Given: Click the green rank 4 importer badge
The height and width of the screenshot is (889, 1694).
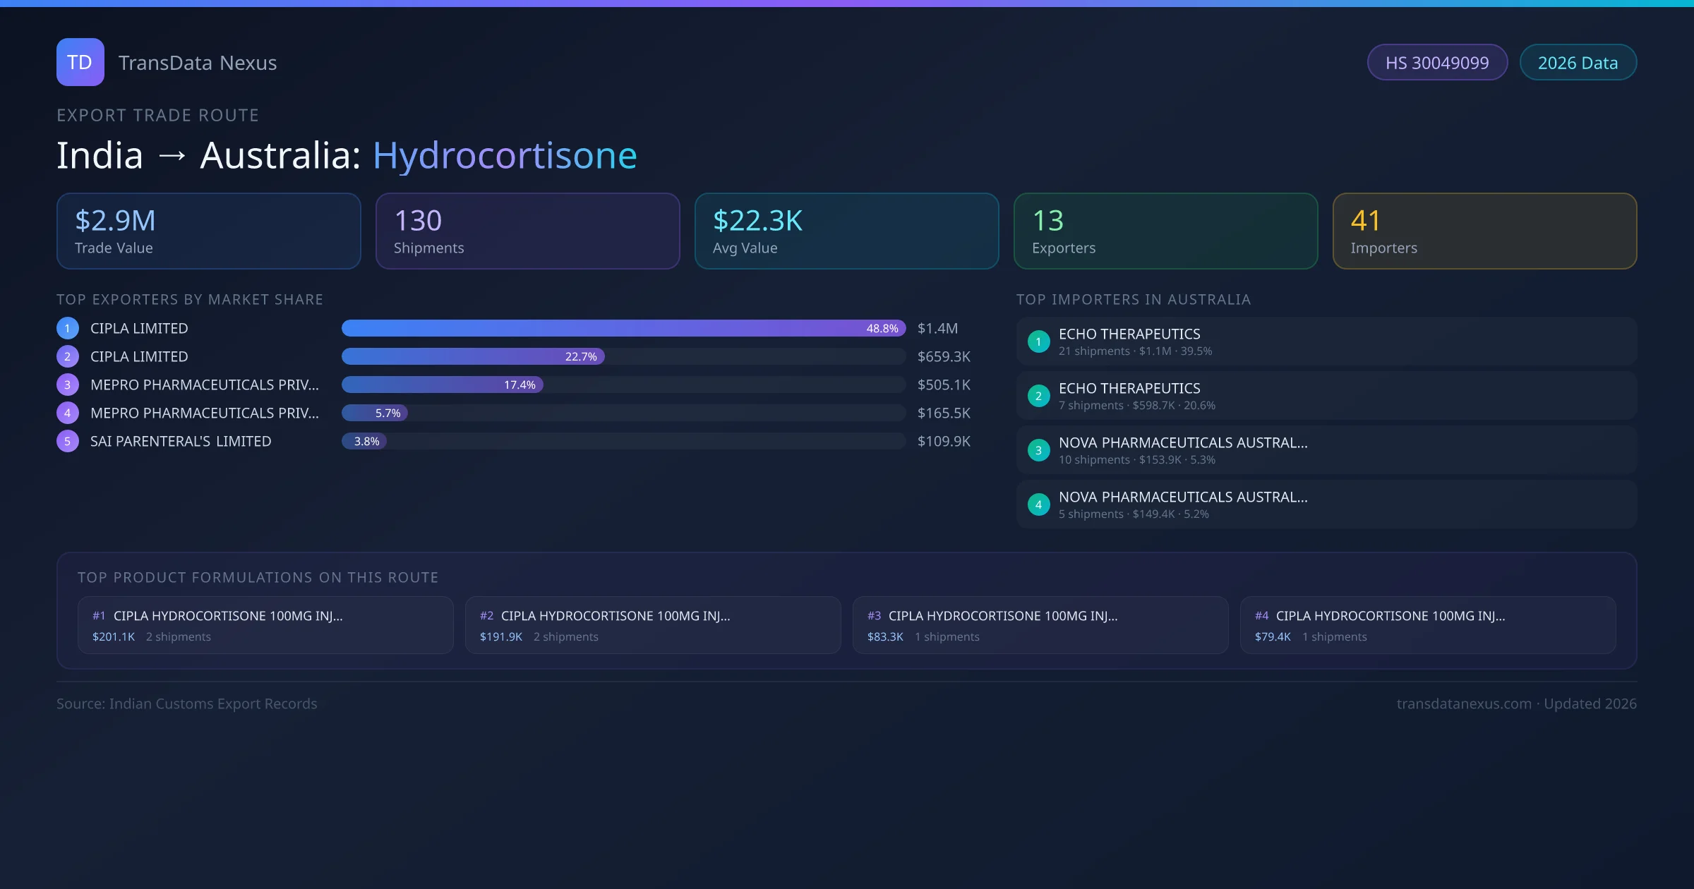Looking at the screenshot, I should [x=1038, y=504].
